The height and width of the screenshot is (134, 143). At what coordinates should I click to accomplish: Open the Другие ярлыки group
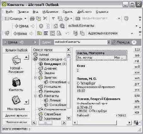pyautogui.click(x=16, y=116)
